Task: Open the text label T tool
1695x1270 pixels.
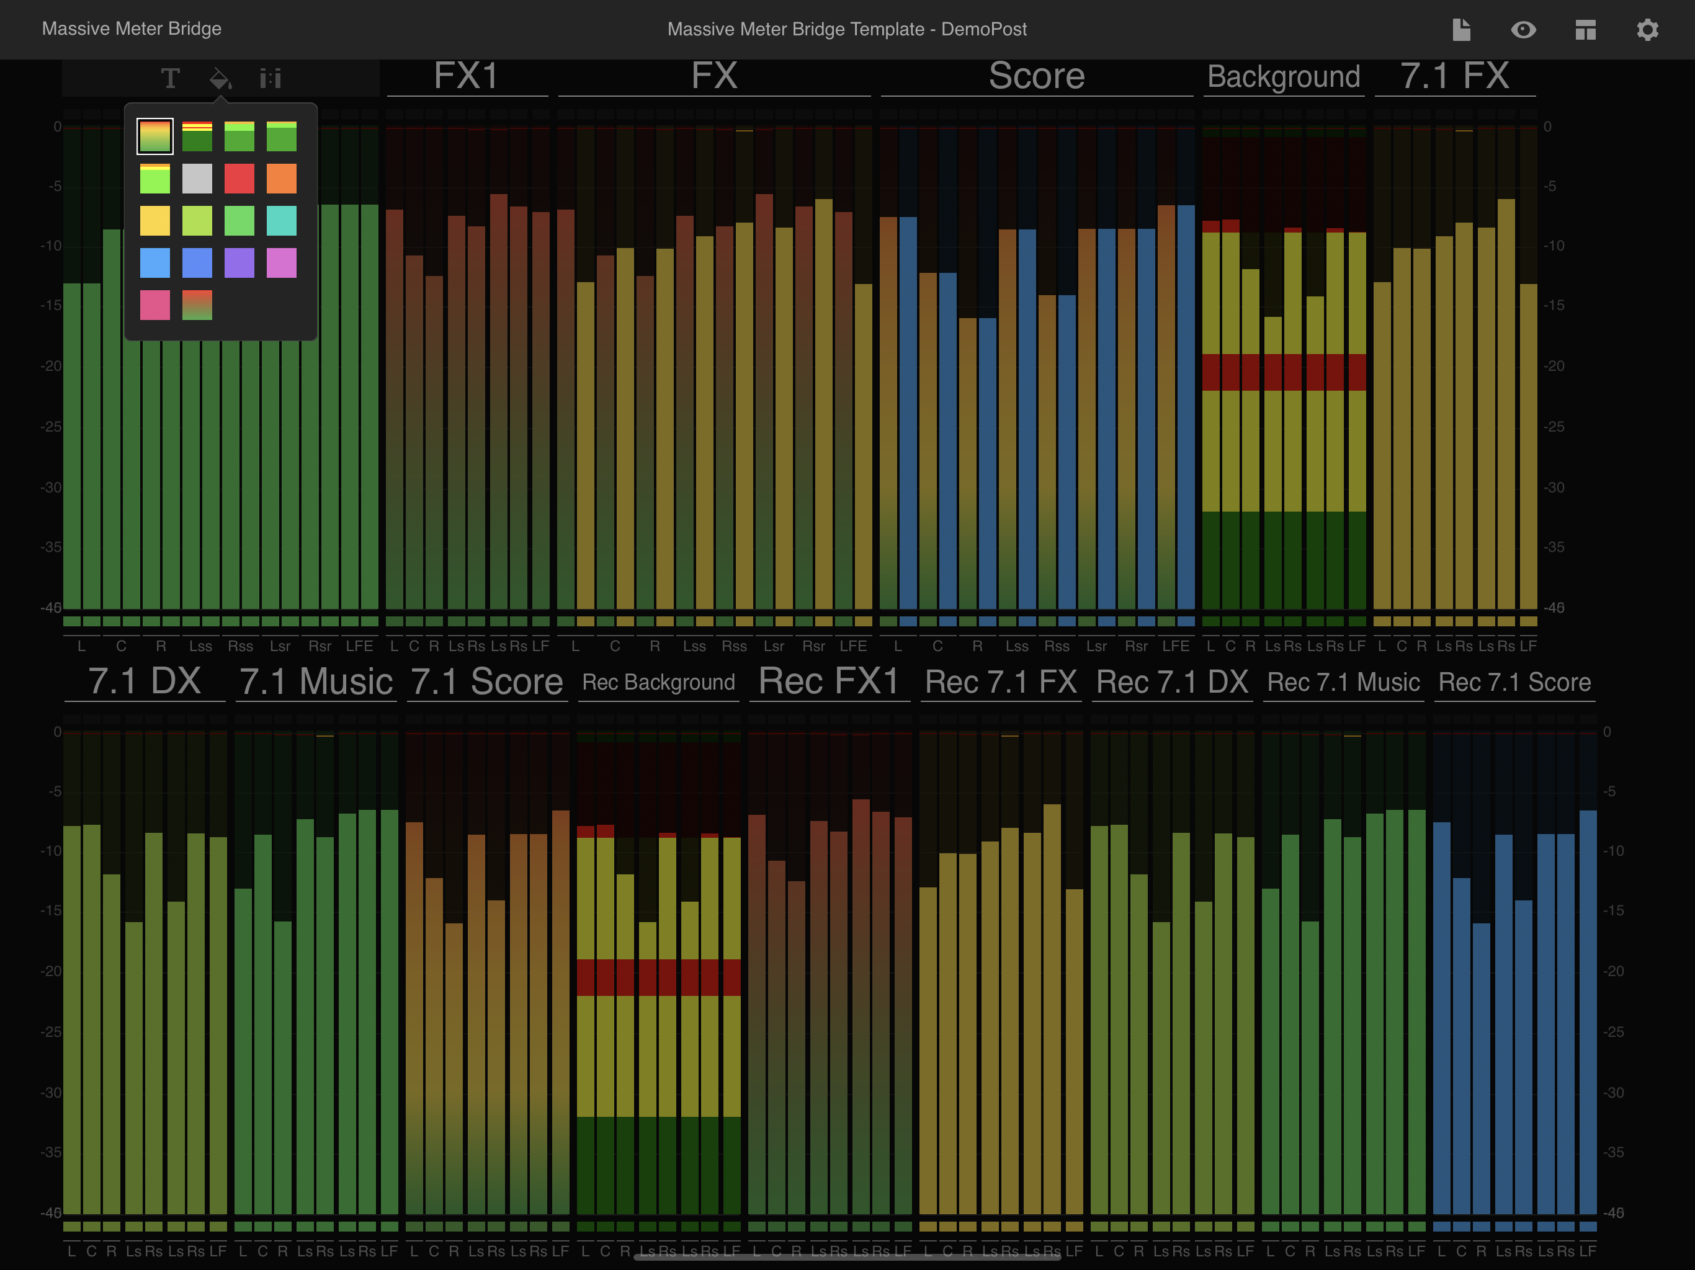Action: pos(170,78)
